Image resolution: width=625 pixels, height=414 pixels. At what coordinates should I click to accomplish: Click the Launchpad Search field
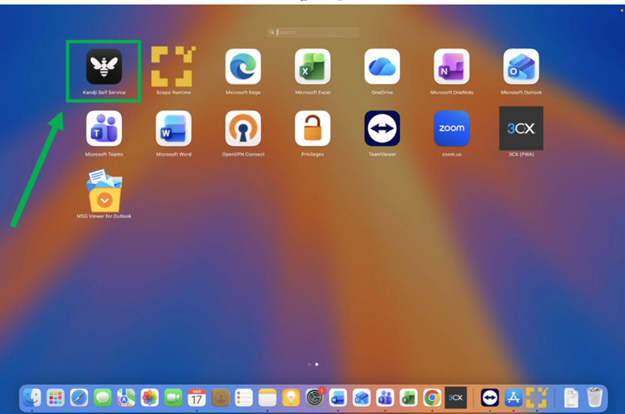(313, 32)
